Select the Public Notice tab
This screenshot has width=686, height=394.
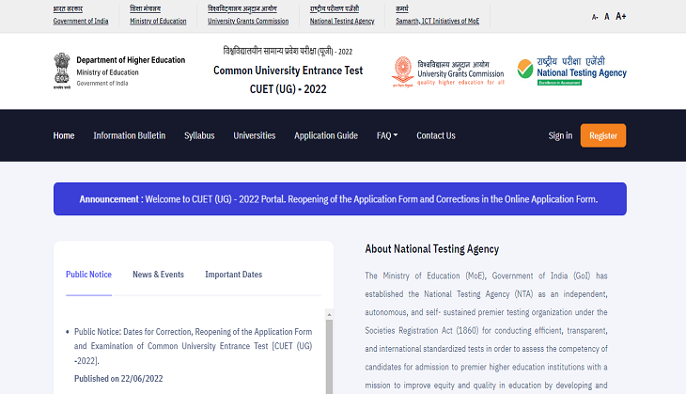89,275
